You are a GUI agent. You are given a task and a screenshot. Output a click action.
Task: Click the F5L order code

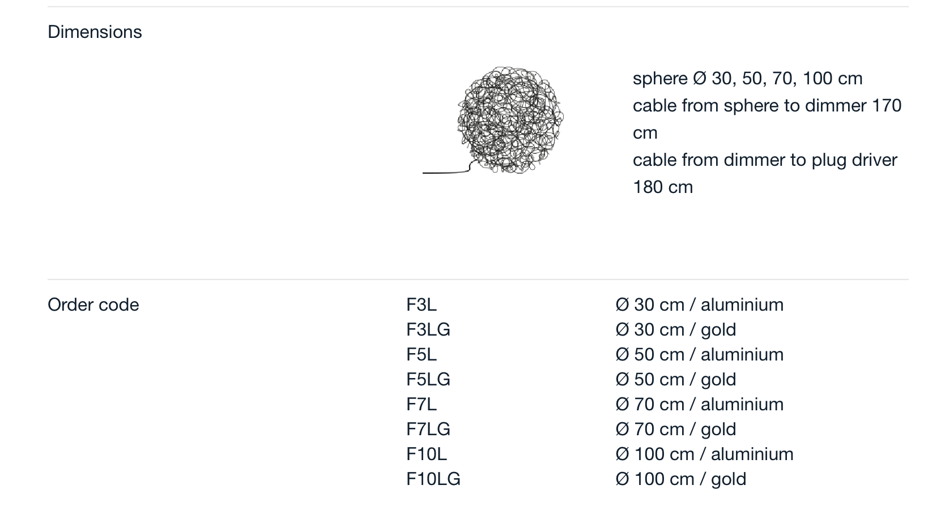click(x=422, y=355)
